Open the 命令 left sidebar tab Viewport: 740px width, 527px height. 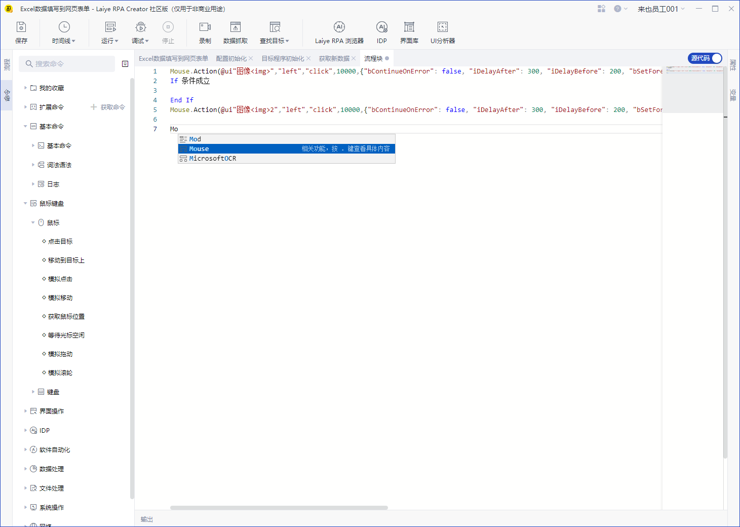[x=7, y=95]
